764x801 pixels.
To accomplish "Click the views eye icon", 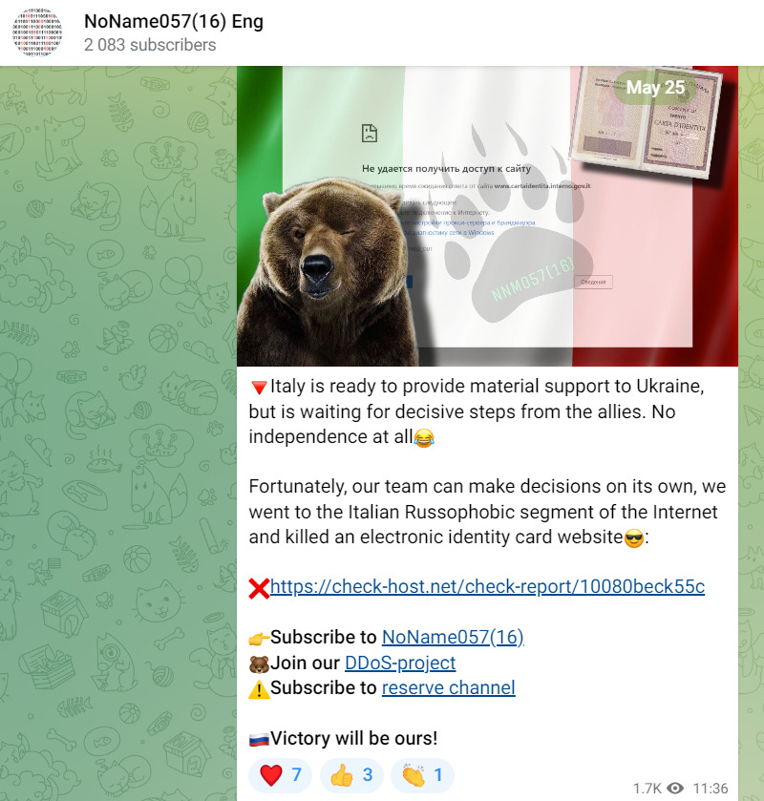I will (x=675, y=789).
